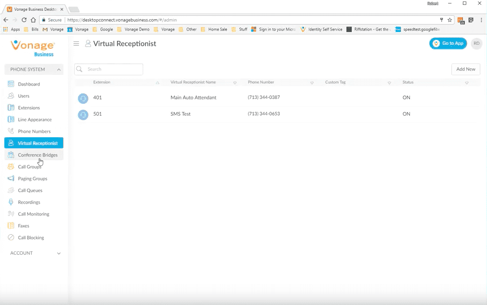Click the Phone Numbers handset icon
The image size is (487, 305).
11,131
